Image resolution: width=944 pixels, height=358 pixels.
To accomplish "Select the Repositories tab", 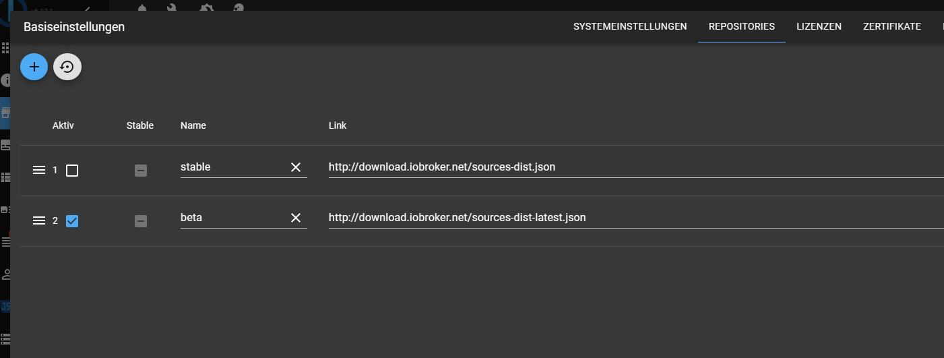I will pos(742,27).
